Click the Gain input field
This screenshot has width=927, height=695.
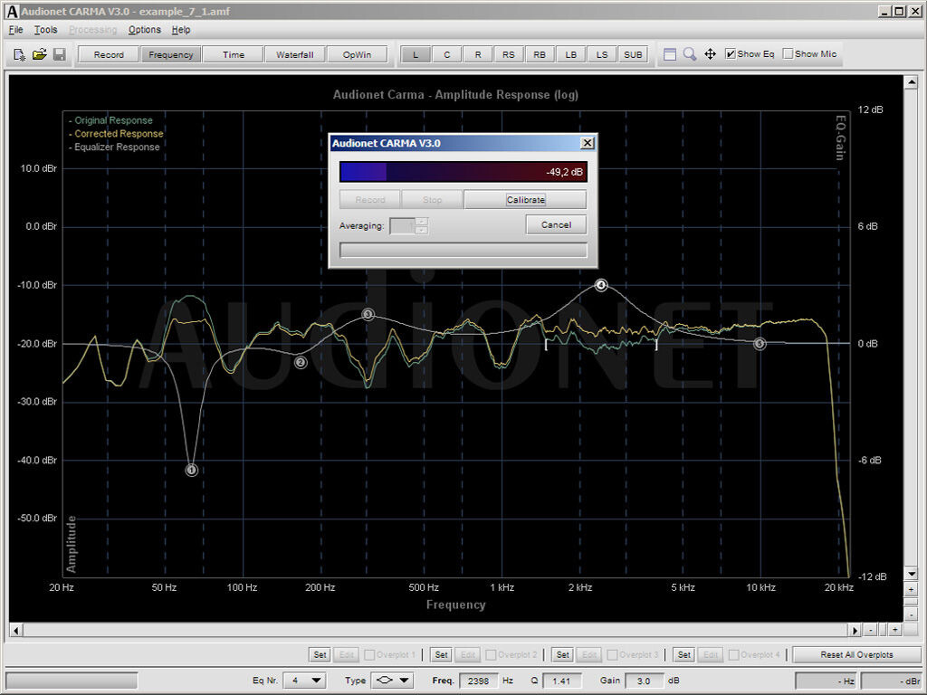tap(644, 681)
